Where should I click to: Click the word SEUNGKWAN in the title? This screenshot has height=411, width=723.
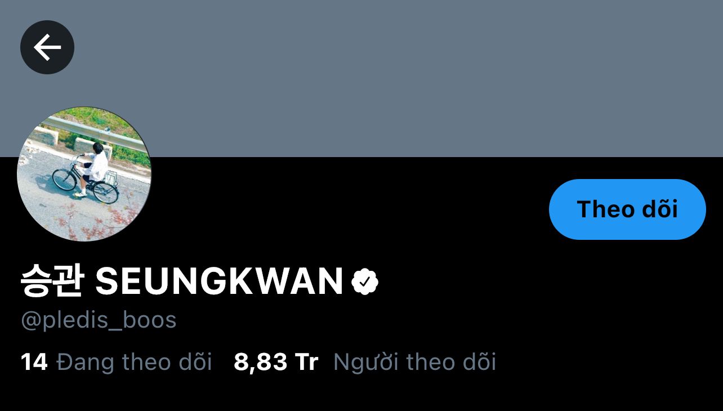(219, 282)
